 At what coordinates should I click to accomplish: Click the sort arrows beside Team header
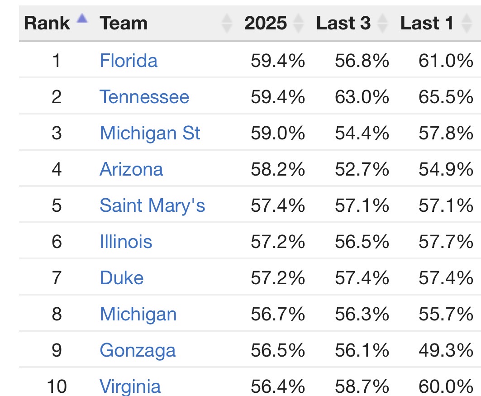227,24
